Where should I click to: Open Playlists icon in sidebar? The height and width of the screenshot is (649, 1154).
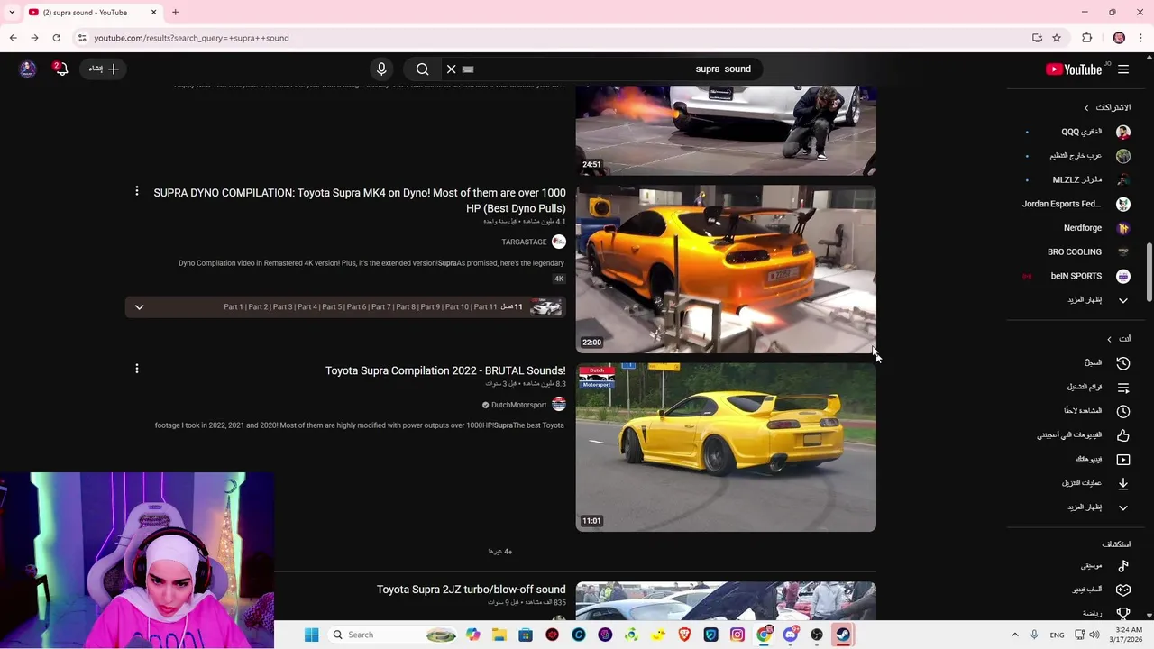1123,388
